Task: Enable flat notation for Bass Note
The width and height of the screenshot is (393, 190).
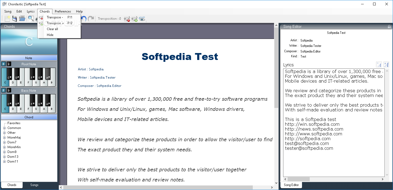Action: point(9,90)
